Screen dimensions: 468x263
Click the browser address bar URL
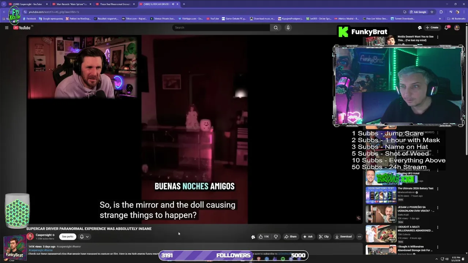tap(54, 12)
